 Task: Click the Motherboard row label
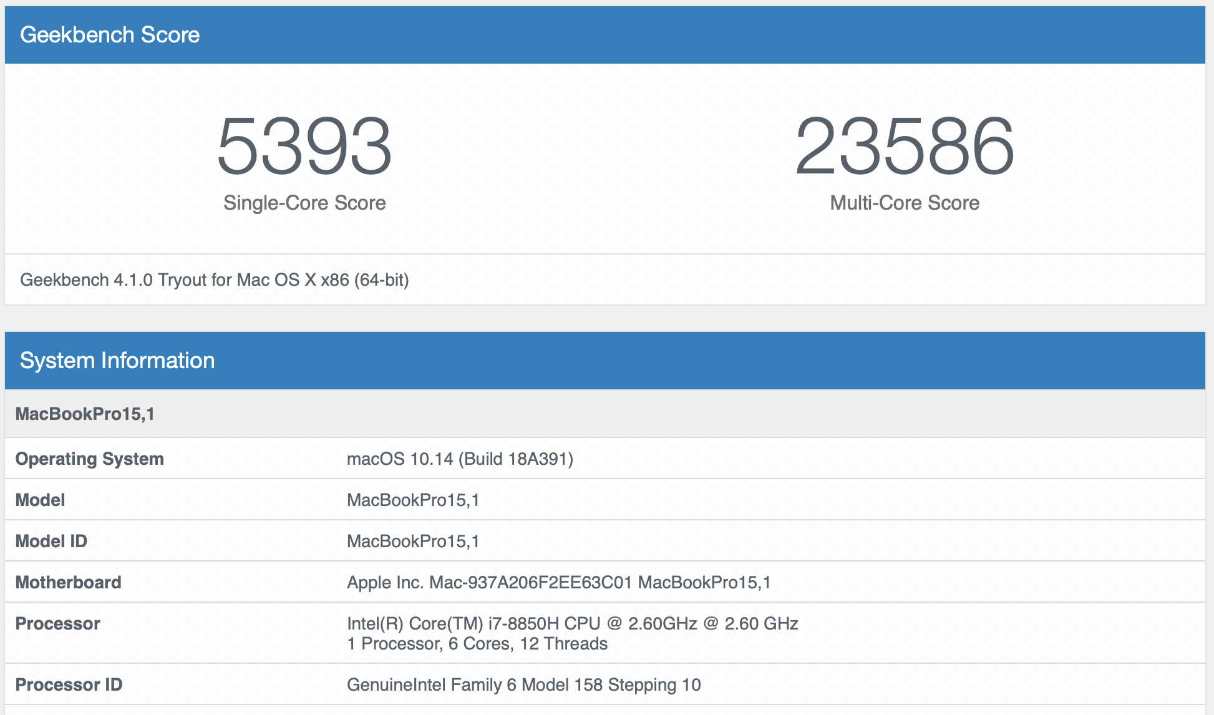pyautogui.click(x=68, y=582)
